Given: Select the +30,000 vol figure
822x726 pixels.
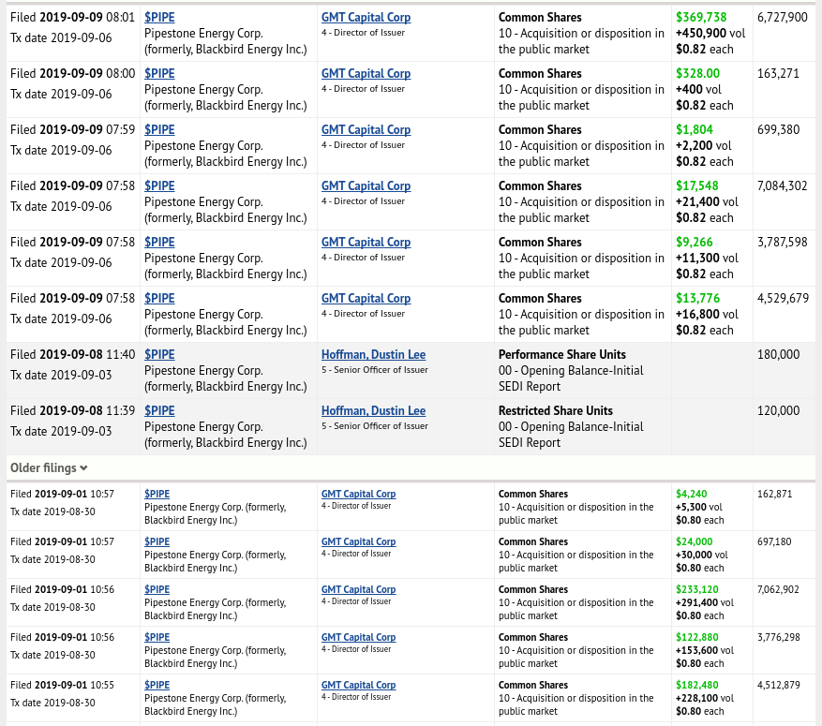Looking at the screenshot, I should coord(702,555).
